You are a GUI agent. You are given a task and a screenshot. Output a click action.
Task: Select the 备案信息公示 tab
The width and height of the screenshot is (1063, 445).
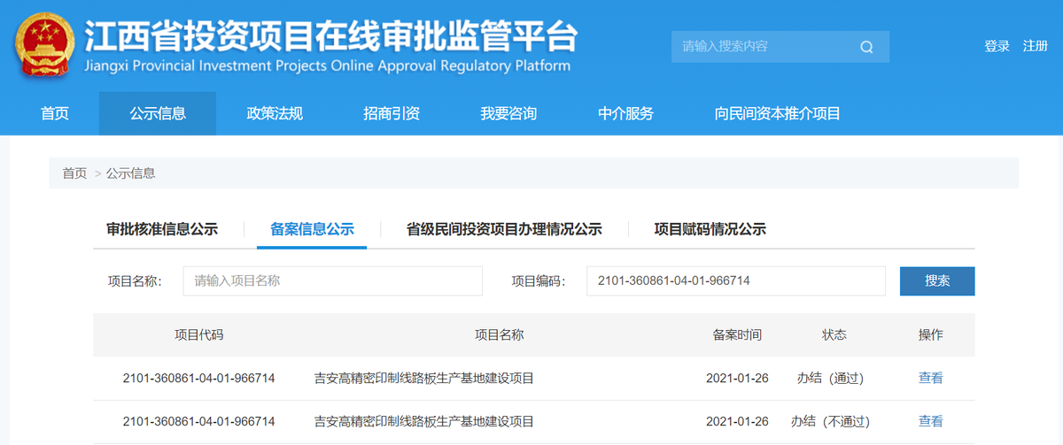coord(312,229)
